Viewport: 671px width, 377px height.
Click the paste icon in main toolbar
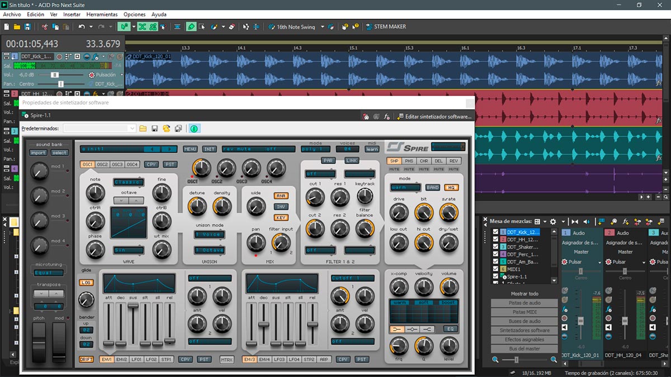(x=66, y=26)
